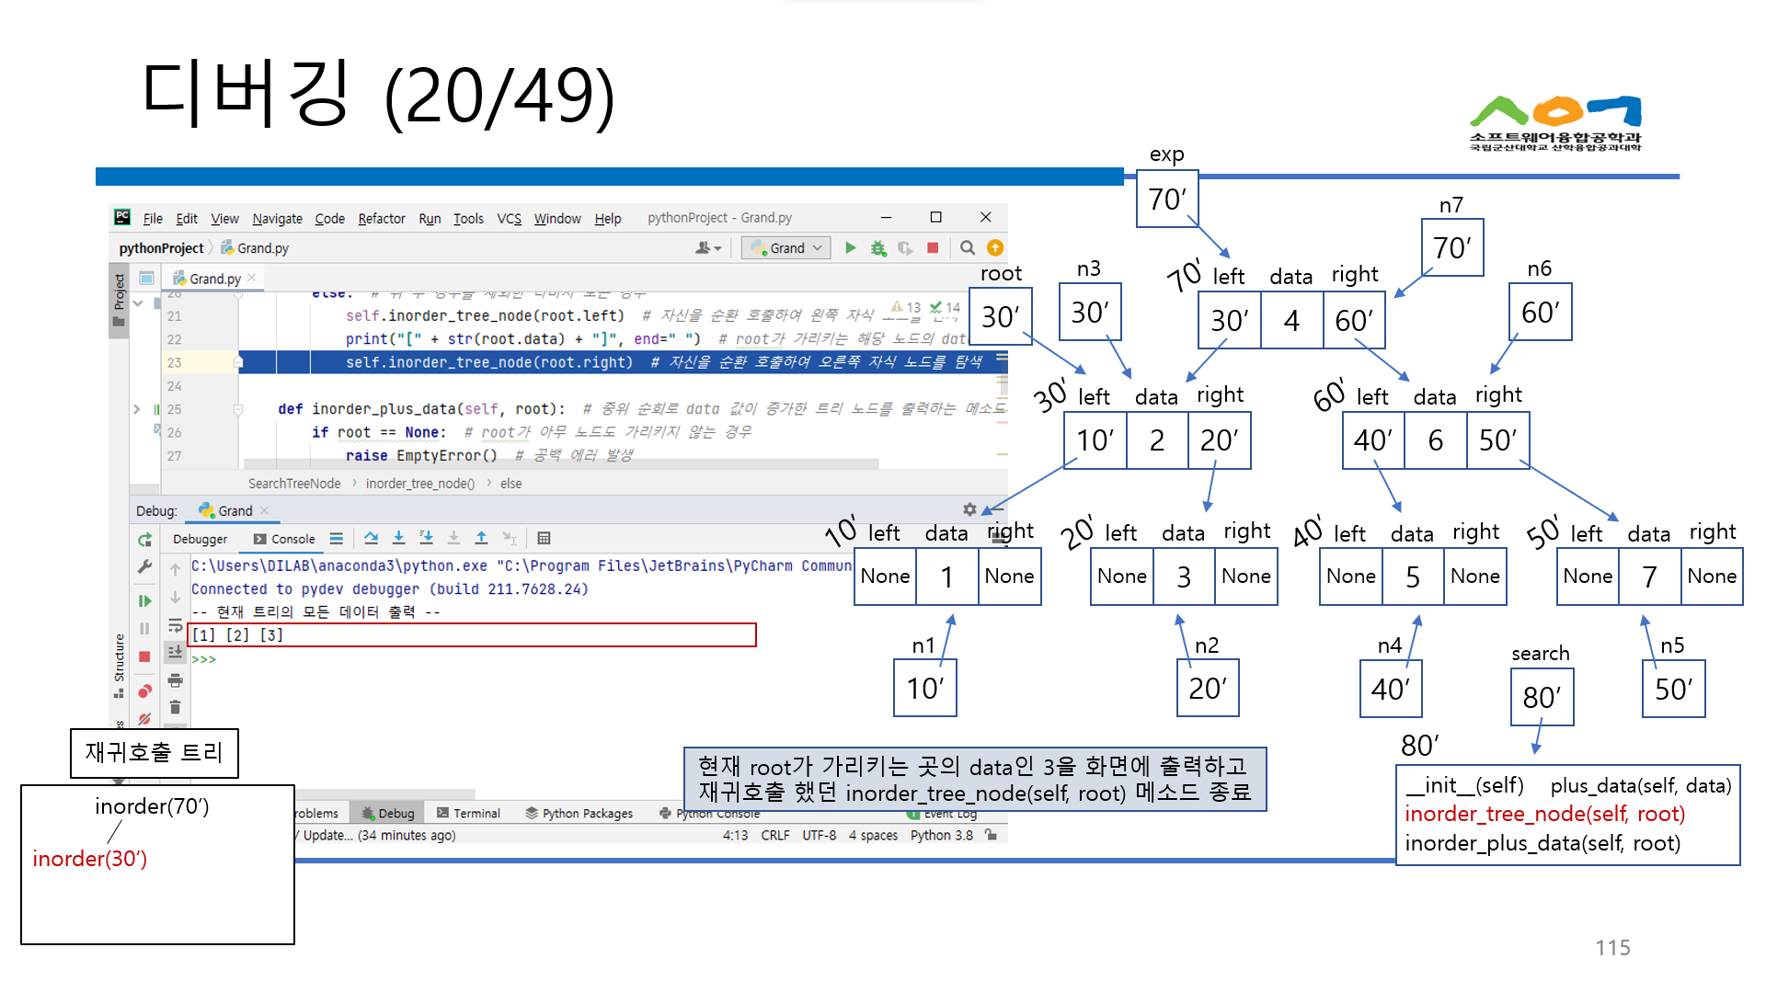Run with coverage icon in top toolbar

[x=905, y=248]
